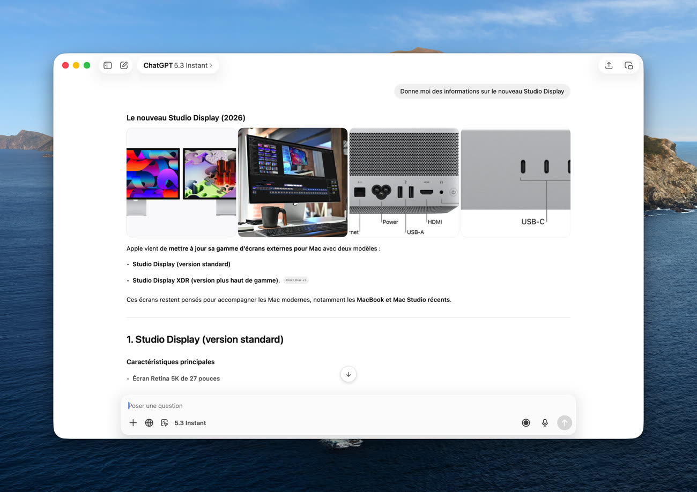Viewport: 697px width, 492px height.
Task: Click the record button in composer
Action: point(525,423)
